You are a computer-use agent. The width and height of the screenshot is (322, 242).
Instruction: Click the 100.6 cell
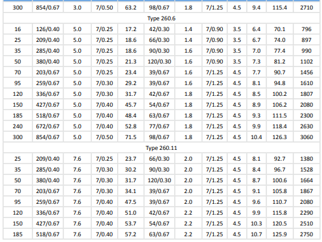coord(279,180)
